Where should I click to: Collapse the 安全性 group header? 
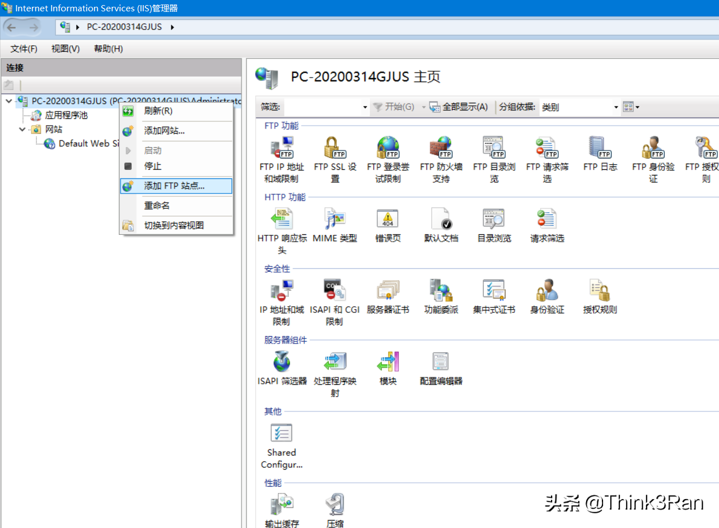[277, 269]
